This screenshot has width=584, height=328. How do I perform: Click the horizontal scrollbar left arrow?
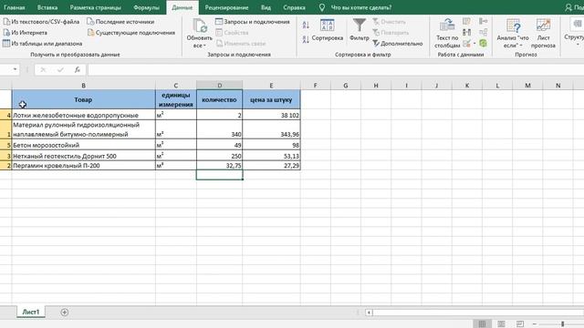(369, 313)
